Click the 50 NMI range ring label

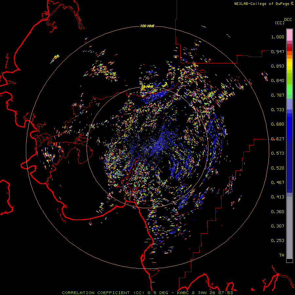(147, 87)
